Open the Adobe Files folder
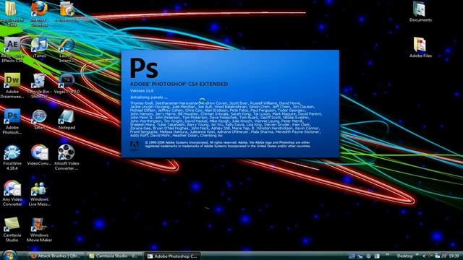The width and height of the screenshot is (463, 260). [x=420, y=47]
